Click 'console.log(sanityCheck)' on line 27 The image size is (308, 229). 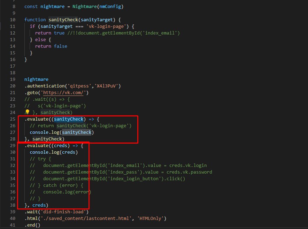62,132
